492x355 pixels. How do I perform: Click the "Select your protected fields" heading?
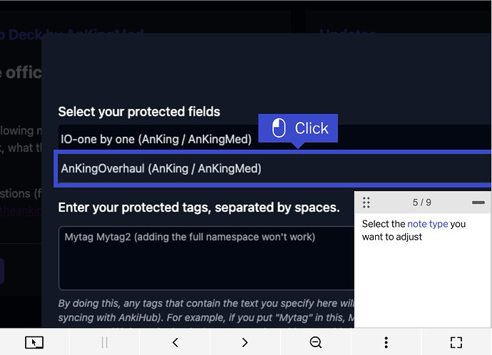139,112
